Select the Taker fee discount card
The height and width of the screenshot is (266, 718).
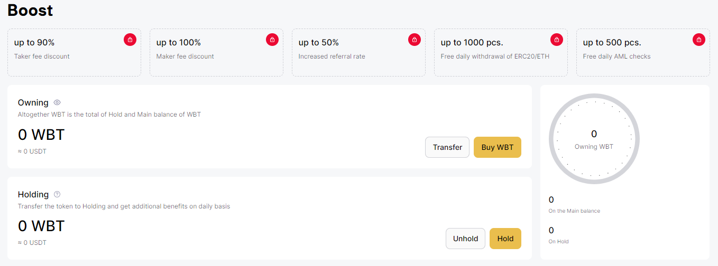pos(74,52)
